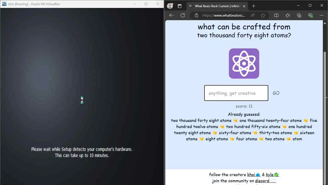328x185 pixels.
Task: Refresh the What Beats Rock page
Action: 183,15
